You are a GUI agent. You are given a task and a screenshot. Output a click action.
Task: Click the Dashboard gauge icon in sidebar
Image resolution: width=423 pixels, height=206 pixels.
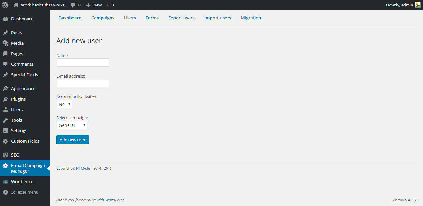coord(6,19)
